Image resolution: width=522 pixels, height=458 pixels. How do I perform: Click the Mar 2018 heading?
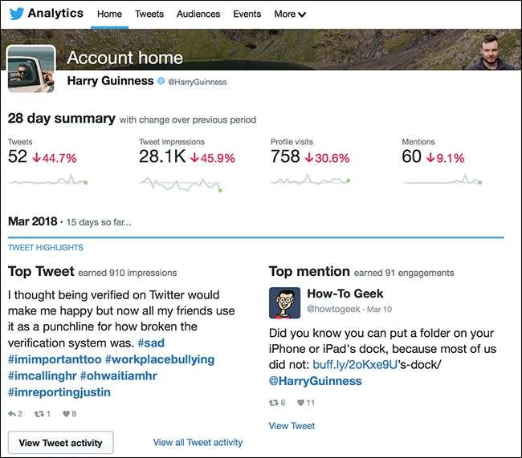click(x=33, y=221)
